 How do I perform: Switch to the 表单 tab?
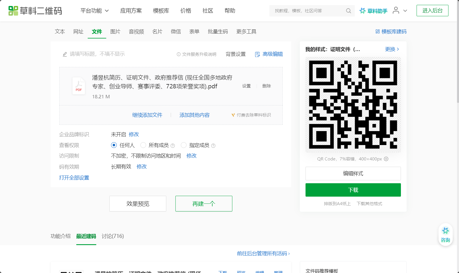pos(194,32)
